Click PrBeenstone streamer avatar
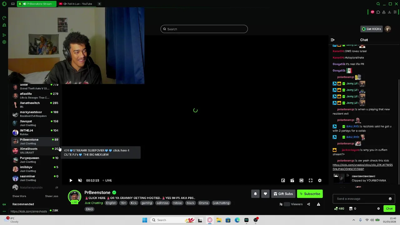This screenshot has height=225, width=400. [74, 197]
